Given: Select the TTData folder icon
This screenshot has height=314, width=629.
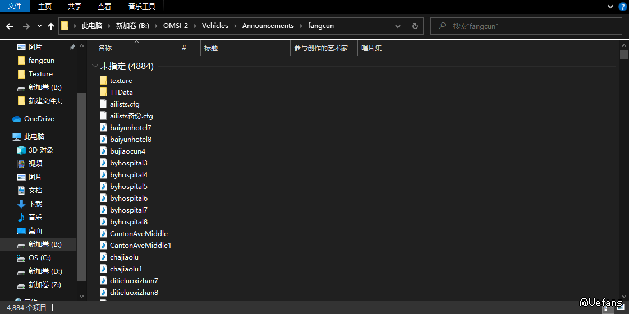Looking at the screenshot, I should (x=103, y=92).
